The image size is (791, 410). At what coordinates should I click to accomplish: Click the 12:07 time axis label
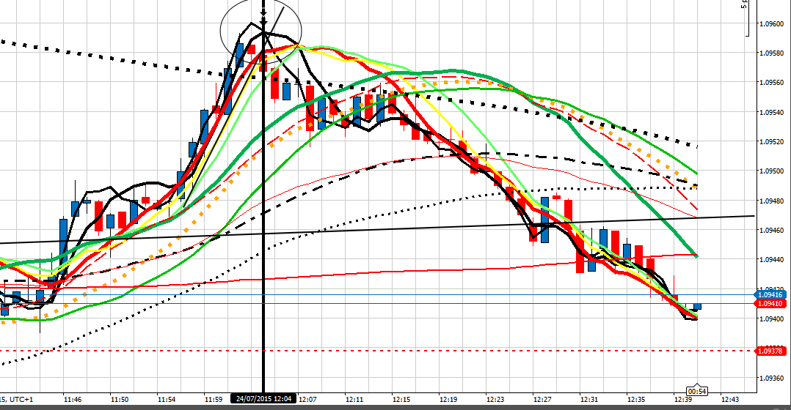(307, 400)
